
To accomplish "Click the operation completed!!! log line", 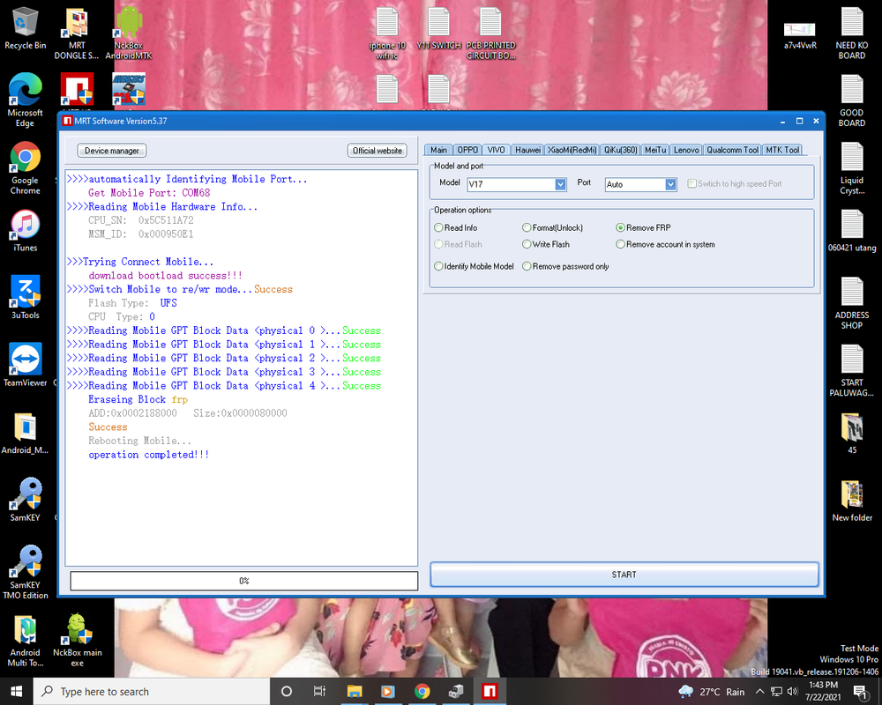I will point(148,454).
